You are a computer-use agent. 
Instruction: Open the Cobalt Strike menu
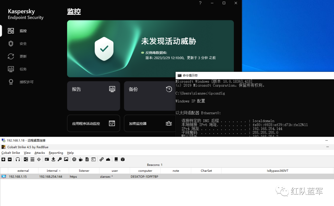(11, 153)
